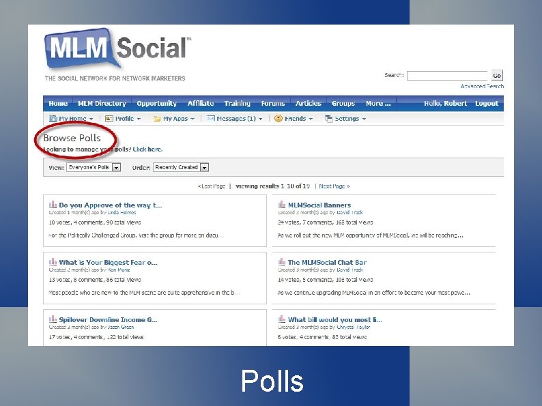Expand the Settings submenu arrow
This screenshot has width=542, height=406.
click(x=364, y=119)
